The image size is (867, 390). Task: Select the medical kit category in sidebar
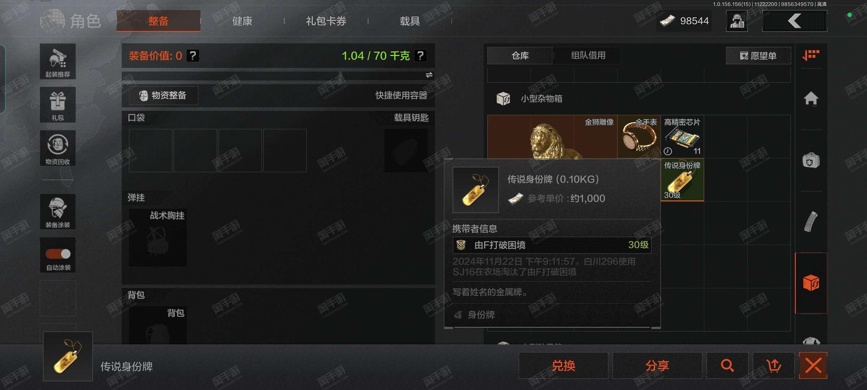(x=811, y=160)
